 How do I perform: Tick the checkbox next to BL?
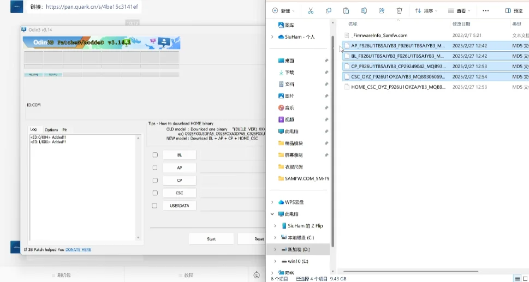click(x=155, y=155)
